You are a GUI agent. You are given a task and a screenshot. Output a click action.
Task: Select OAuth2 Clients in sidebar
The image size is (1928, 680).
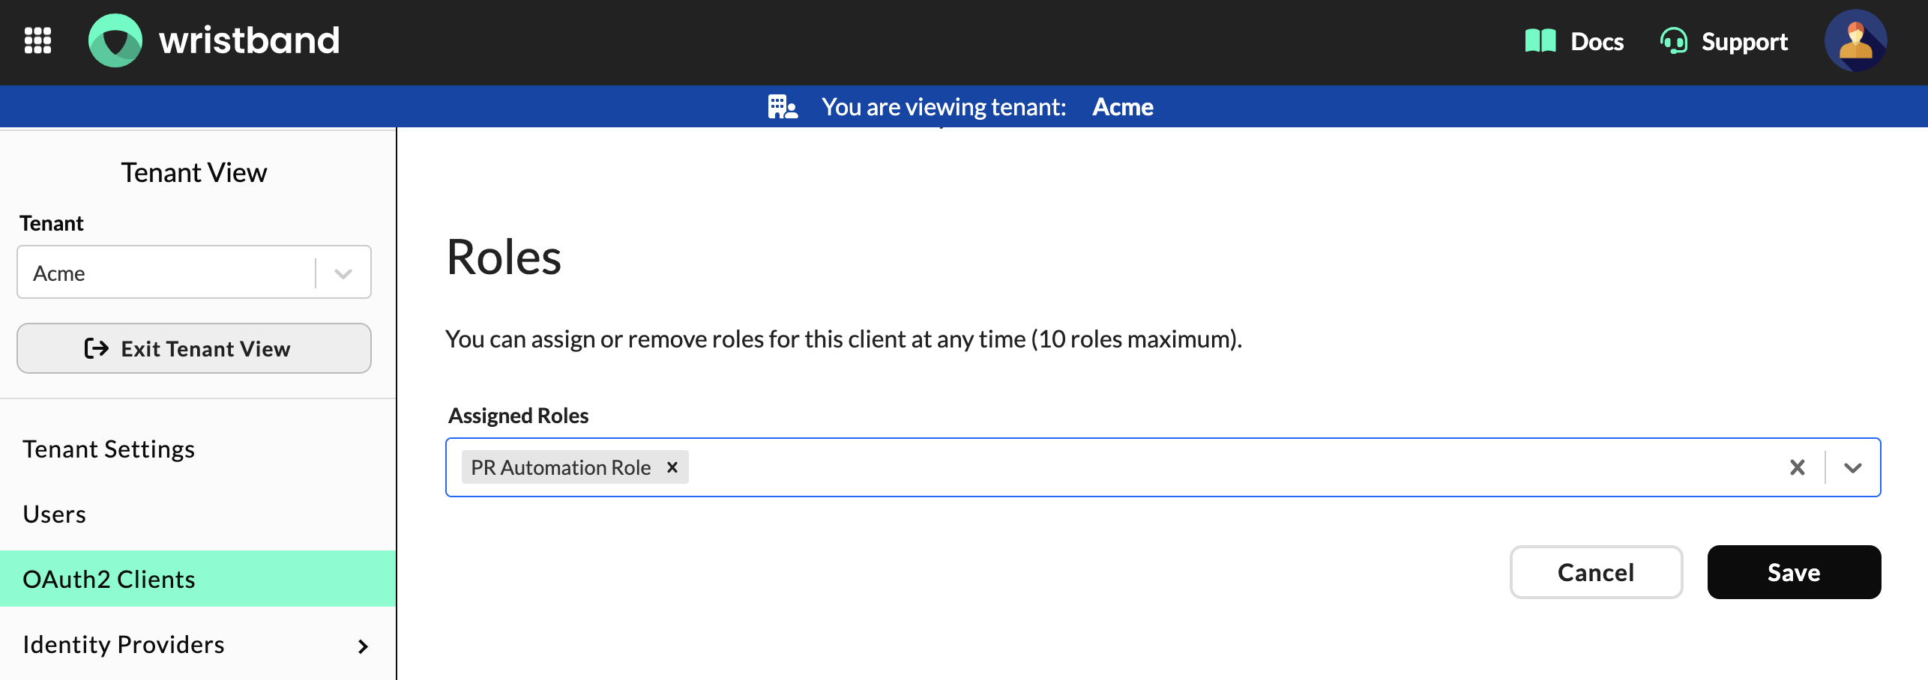[198, 579]
